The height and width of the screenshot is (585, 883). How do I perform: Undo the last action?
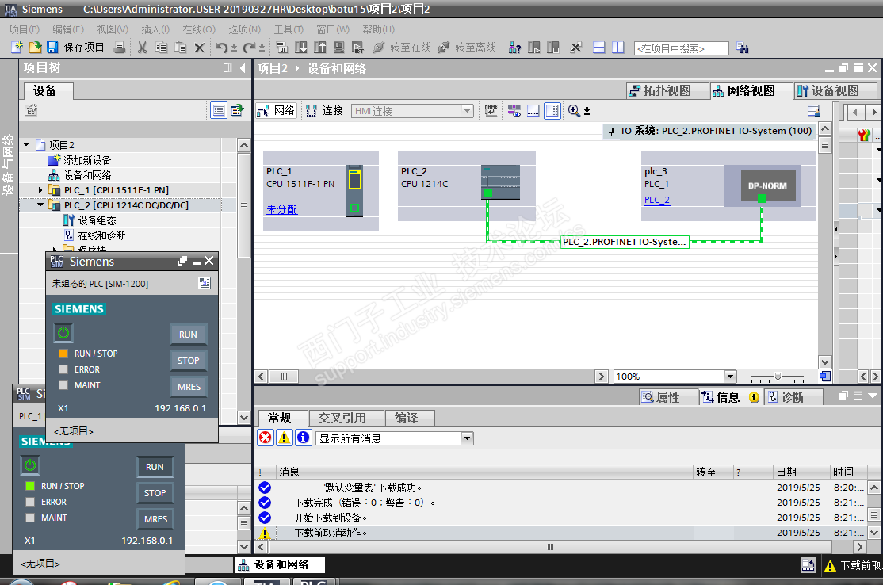pyautogui.click(x=221, y=48)
